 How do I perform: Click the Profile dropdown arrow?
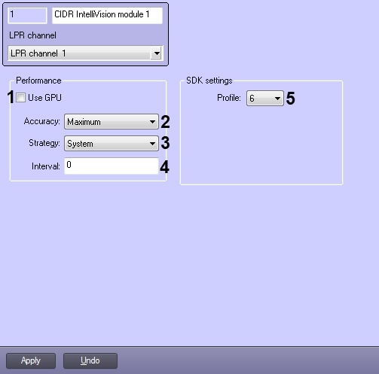point(277,99)
